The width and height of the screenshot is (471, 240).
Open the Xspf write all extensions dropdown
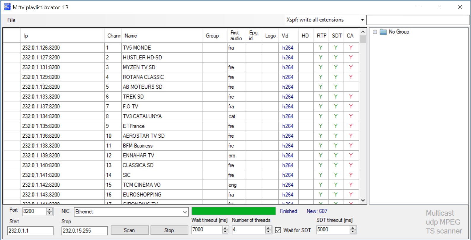click(x=362, y=20)
